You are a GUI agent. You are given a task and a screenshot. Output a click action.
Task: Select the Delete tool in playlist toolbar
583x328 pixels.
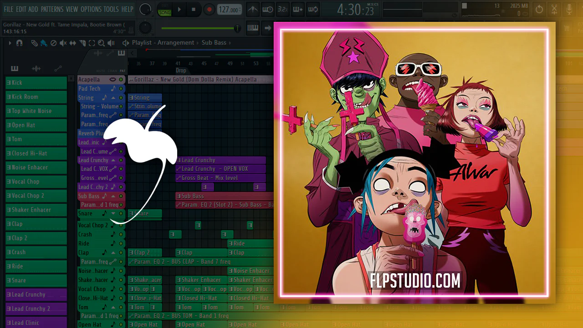tap(53, 43)
